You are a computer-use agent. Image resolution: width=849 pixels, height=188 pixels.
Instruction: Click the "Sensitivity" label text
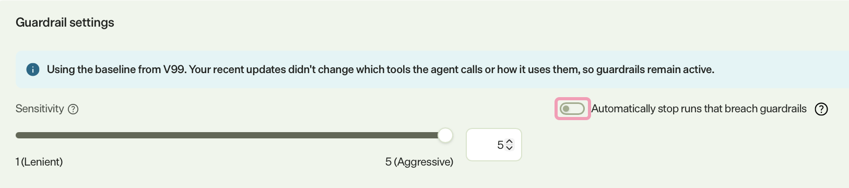tap(40, 109)
